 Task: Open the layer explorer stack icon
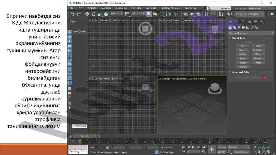coord(221,14)
